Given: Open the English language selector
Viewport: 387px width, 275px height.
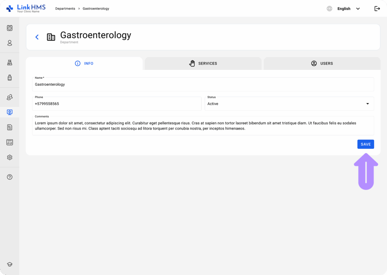Looking at the screenshot, I should (344, 9).
